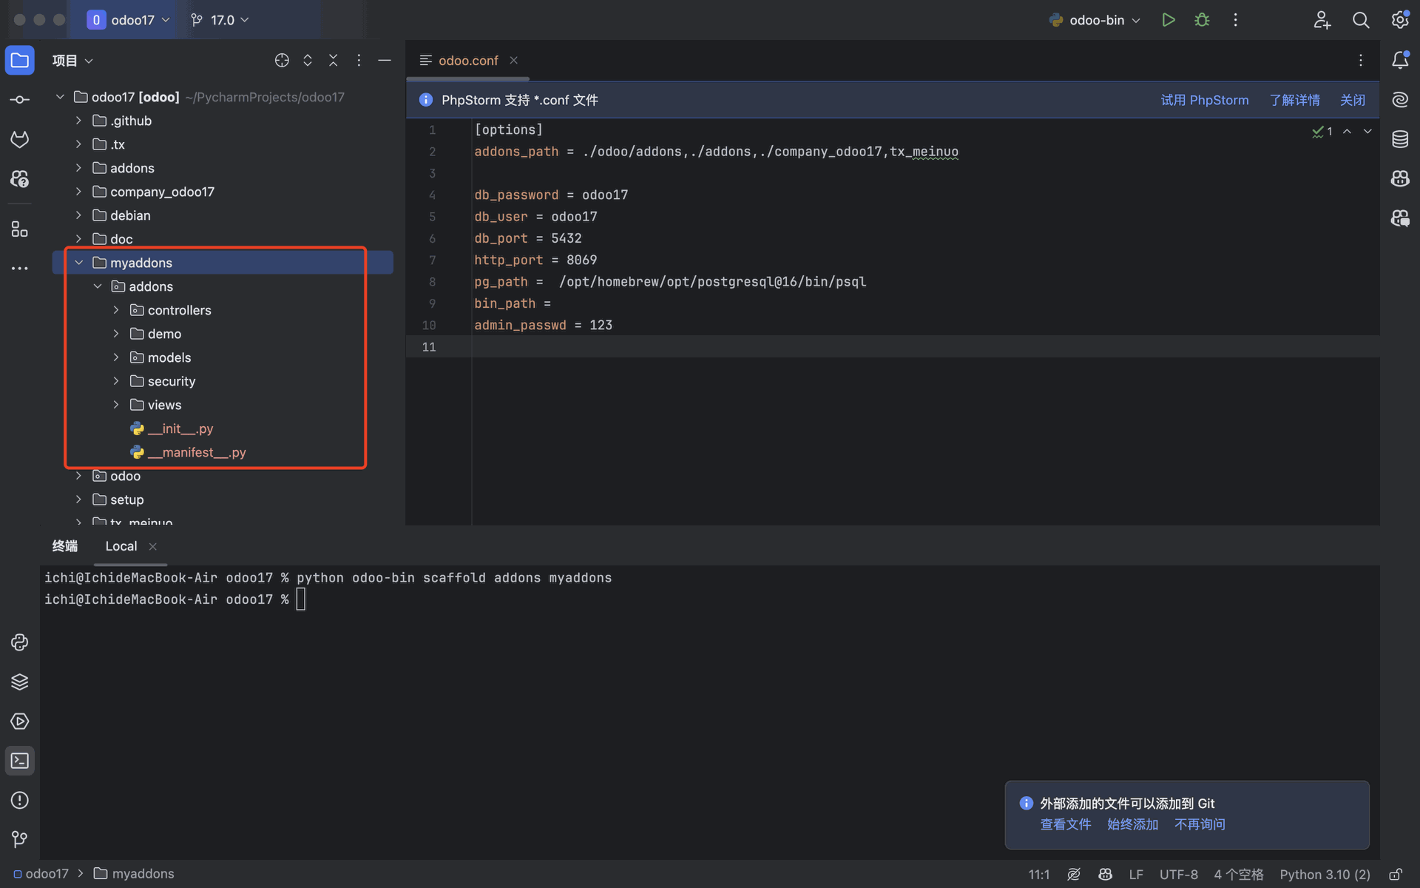1420x888 pixels.
Task: Click 始终添加 in Git notification
Action: click(1133, 824)
